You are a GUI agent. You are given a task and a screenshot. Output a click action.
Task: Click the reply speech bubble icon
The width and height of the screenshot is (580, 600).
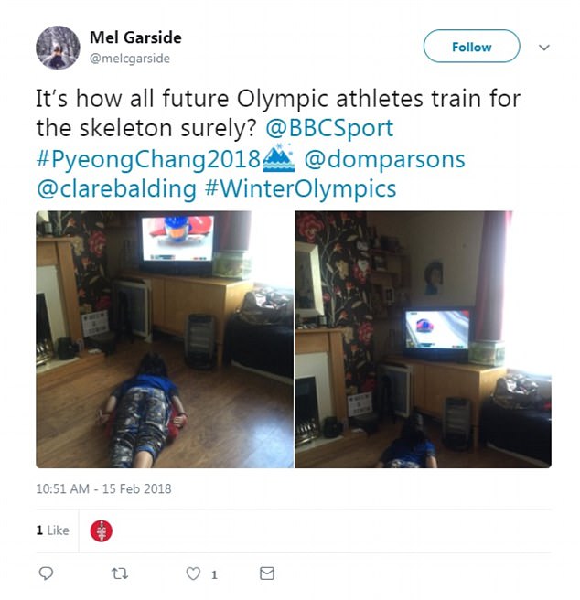click(46, 573)
